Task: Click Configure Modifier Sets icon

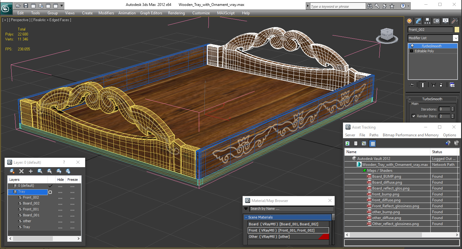Action: [452, 85]
